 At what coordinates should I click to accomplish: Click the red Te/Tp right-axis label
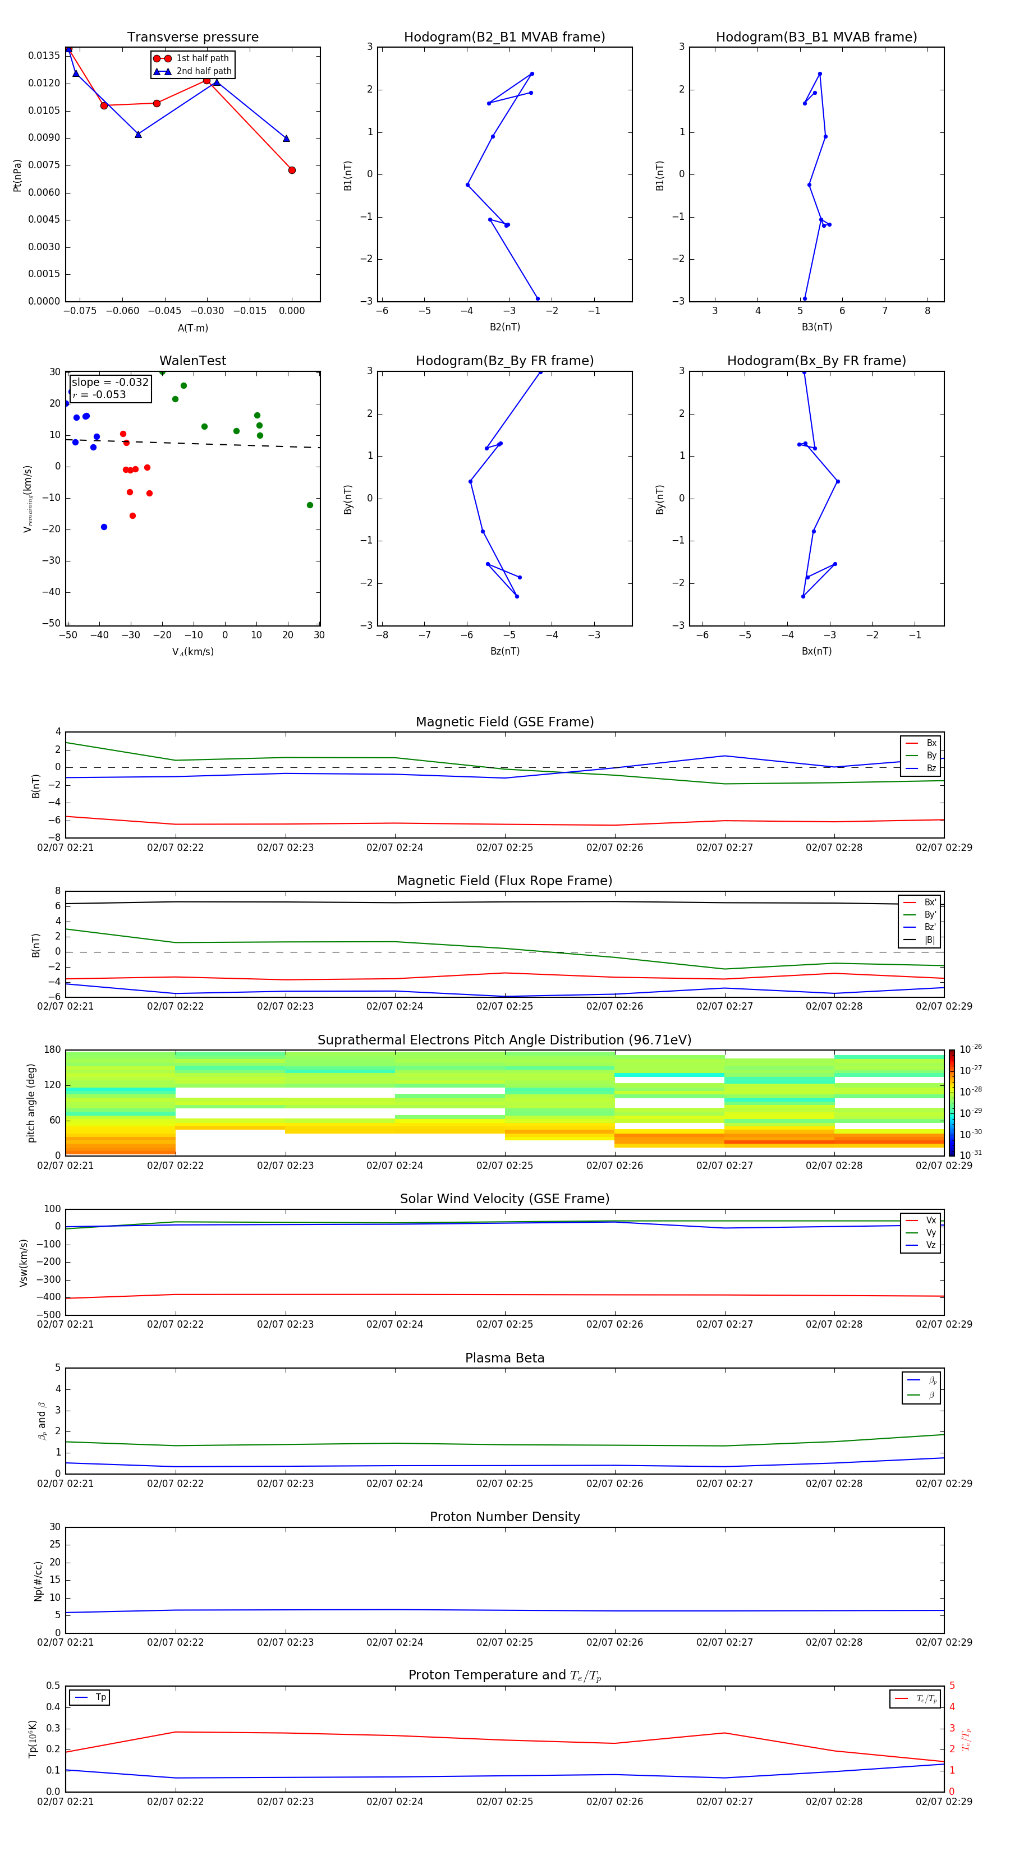[x=966, y=1739]
